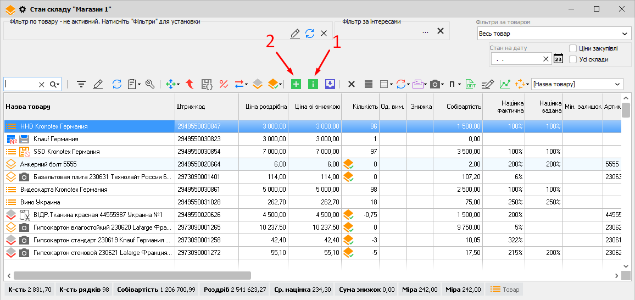Click the green chart graph icon

pyautogui.click(x=504, y=84)
